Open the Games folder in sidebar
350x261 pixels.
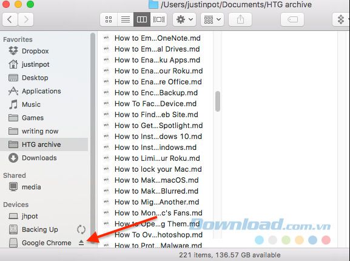click(44, 118)
